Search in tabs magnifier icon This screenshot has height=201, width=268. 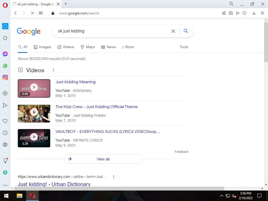click(231, 4)
